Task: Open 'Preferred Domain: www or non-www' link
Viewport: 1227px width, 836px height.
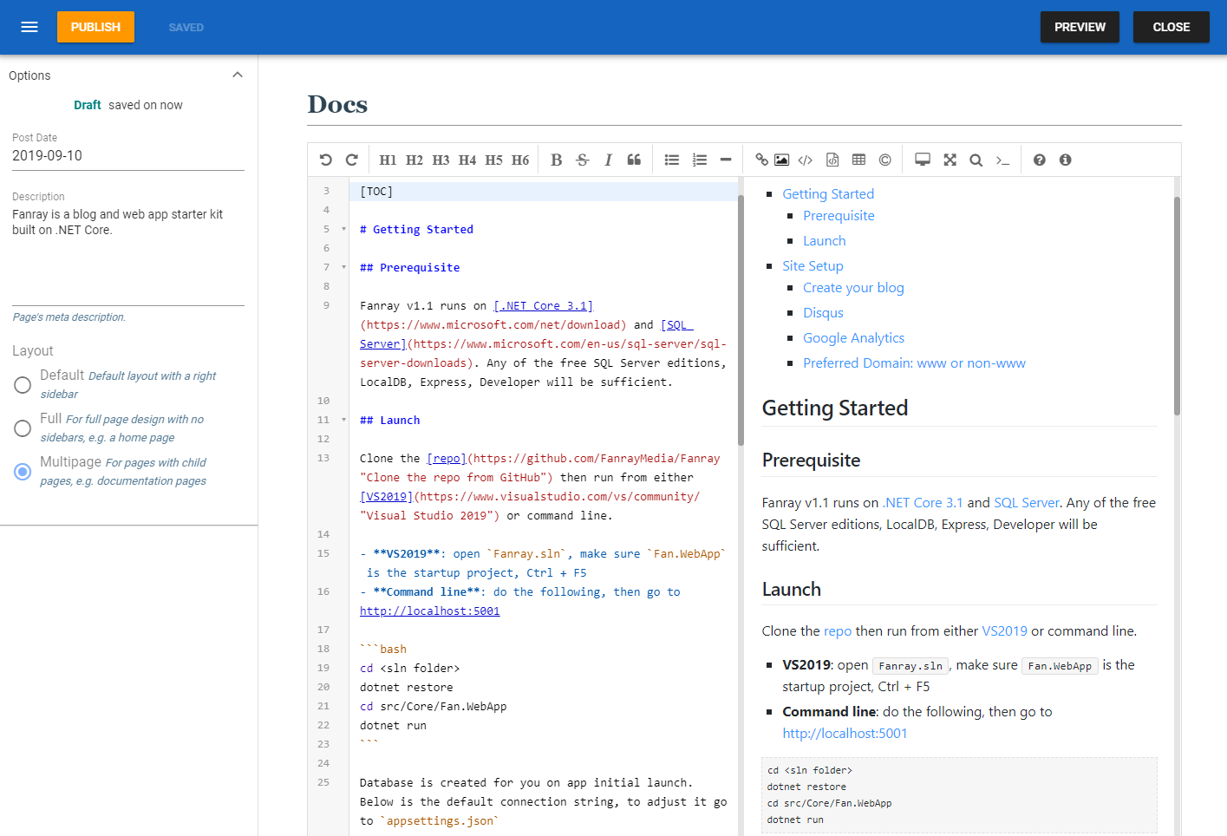Action: coord(914,363)
